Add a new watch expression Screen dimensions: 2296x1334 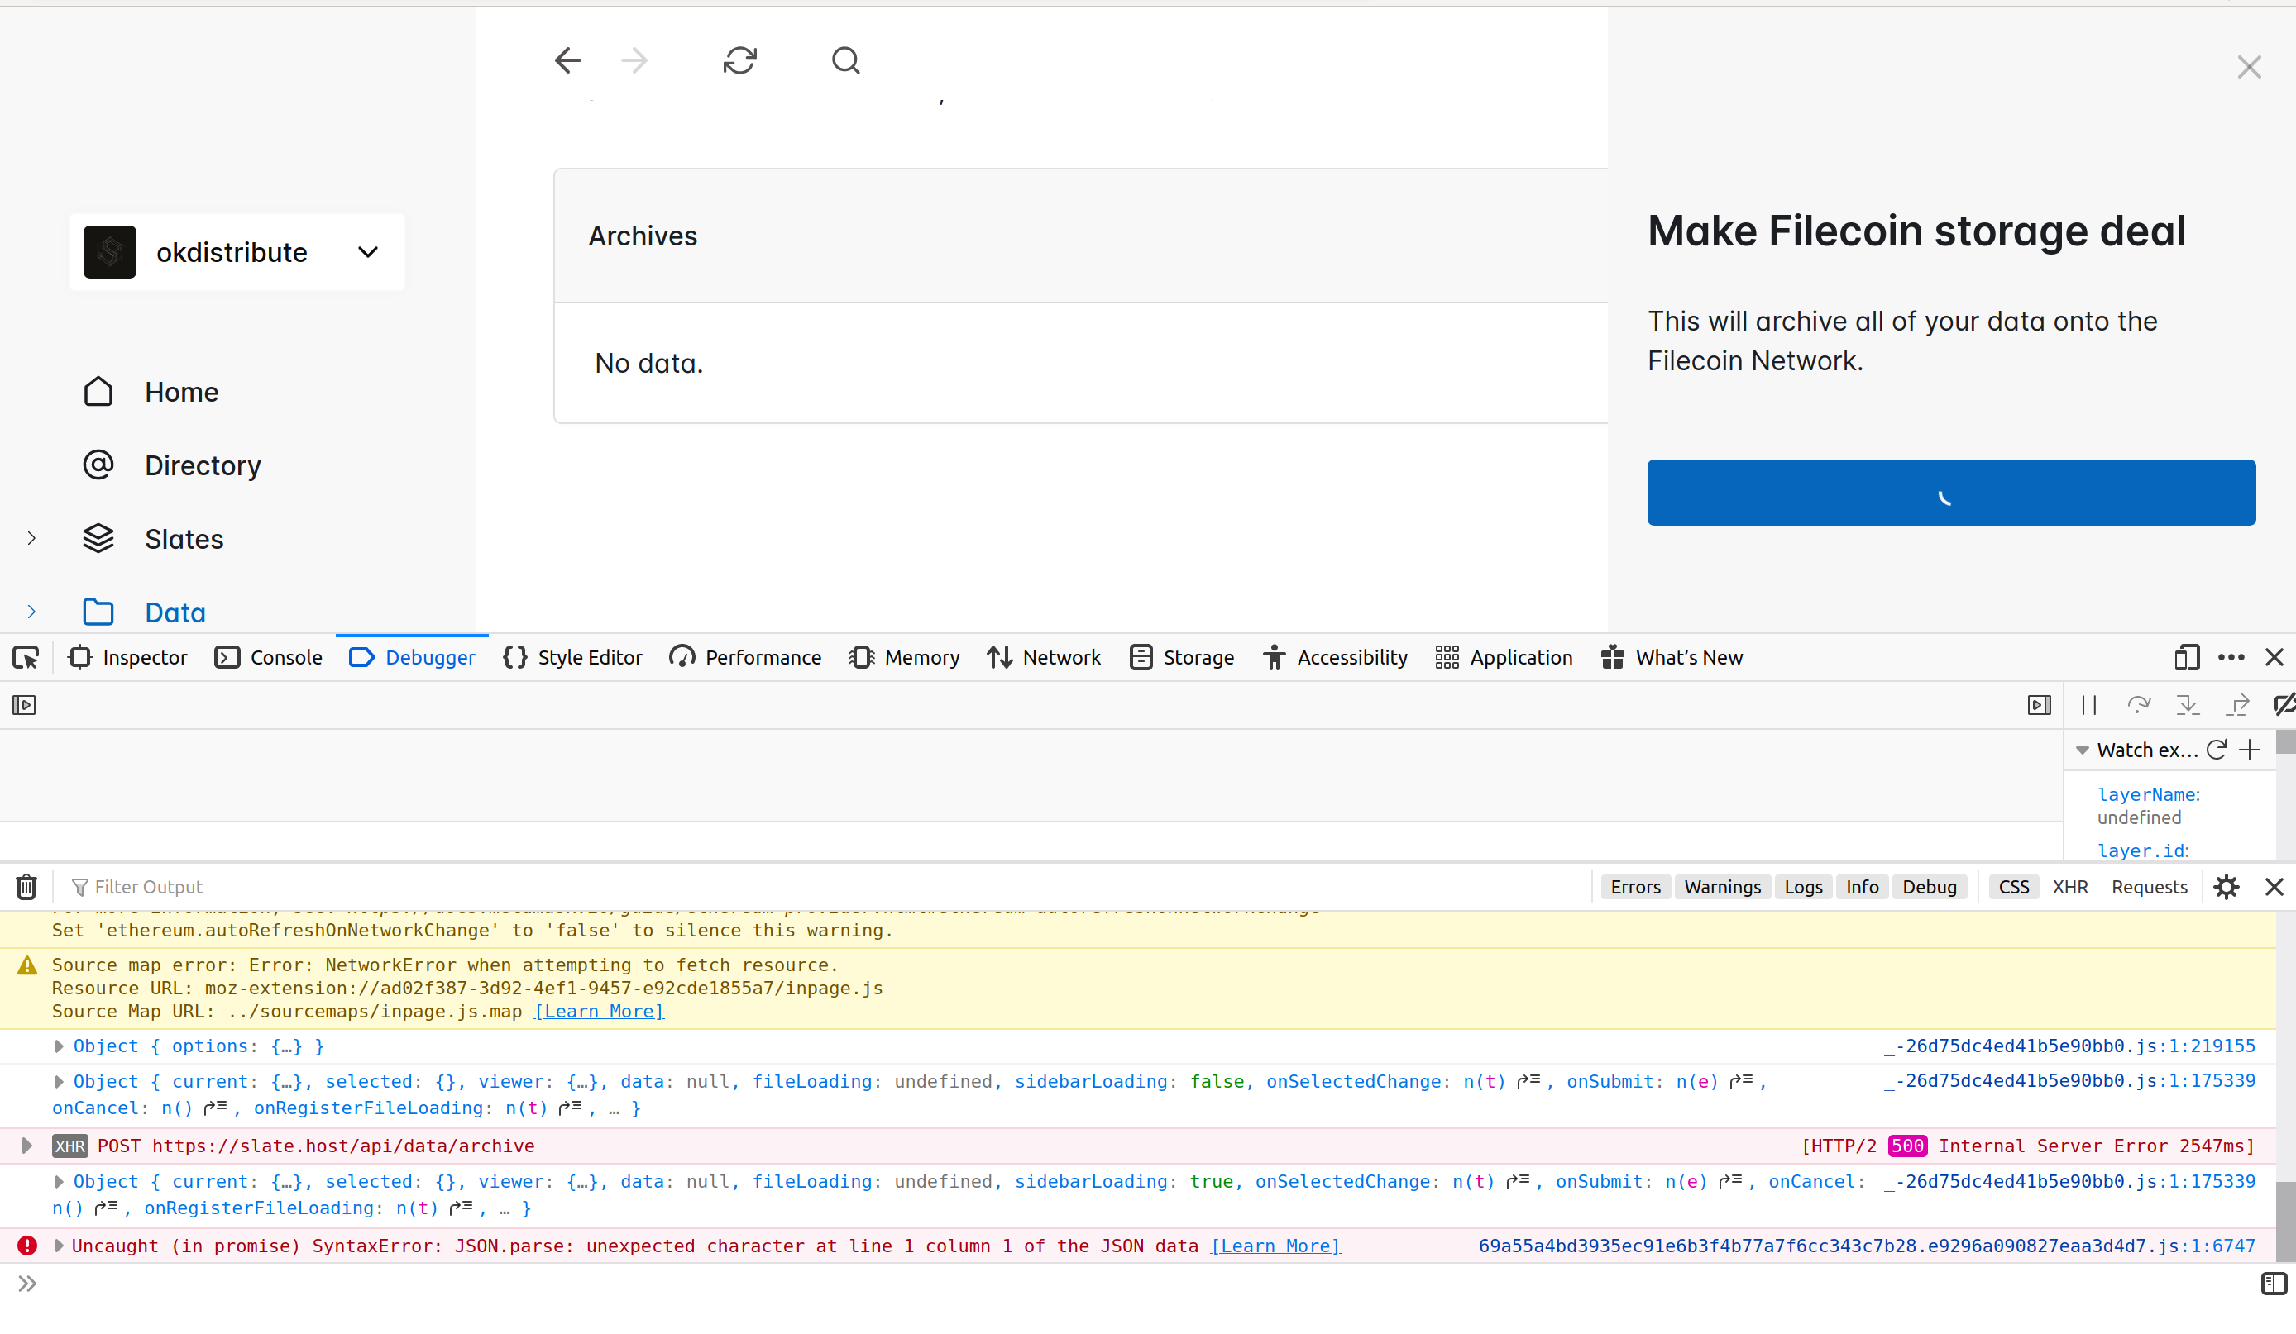pos(2250,750)
